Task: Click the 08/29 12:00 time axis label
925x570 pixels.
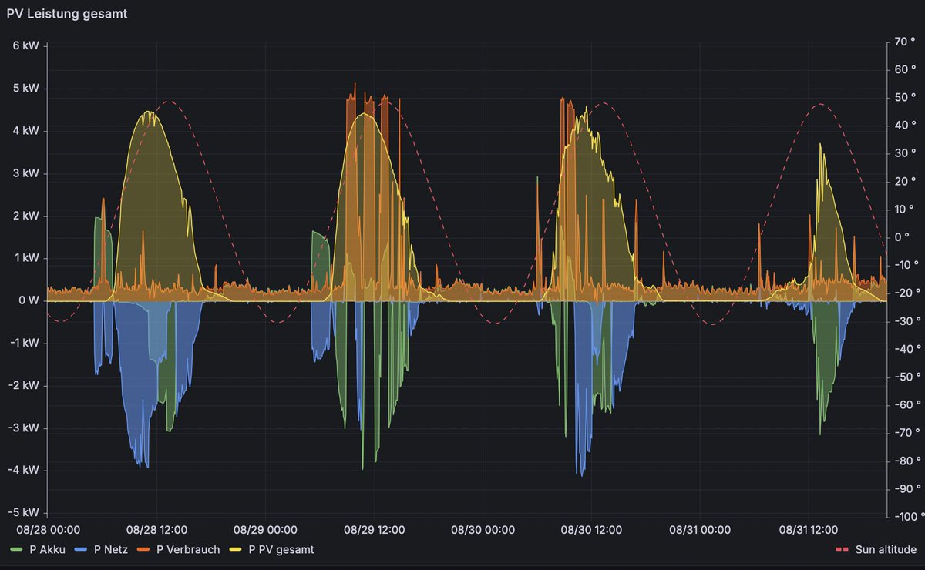Action: 374,530
